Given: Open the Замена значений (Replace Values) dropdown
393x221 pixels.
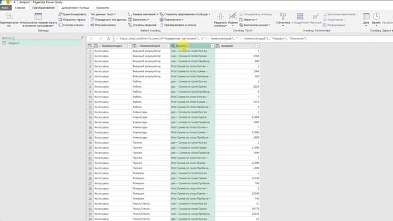Looking at the screenshot, I should coord(143,14).
